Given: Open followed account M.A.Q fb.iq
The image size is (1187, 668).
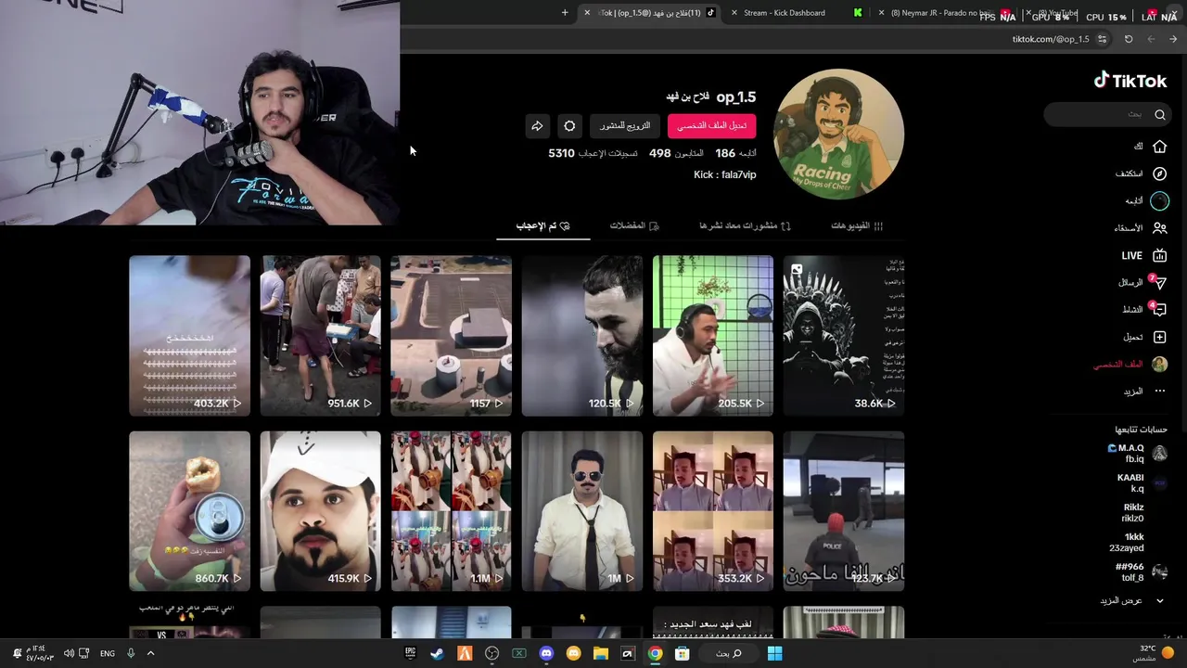Looking at the screenshot, I should tap(1137, 454).
